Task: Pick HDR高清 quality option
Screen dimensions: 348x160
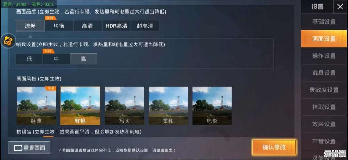Action: [116, 26]
